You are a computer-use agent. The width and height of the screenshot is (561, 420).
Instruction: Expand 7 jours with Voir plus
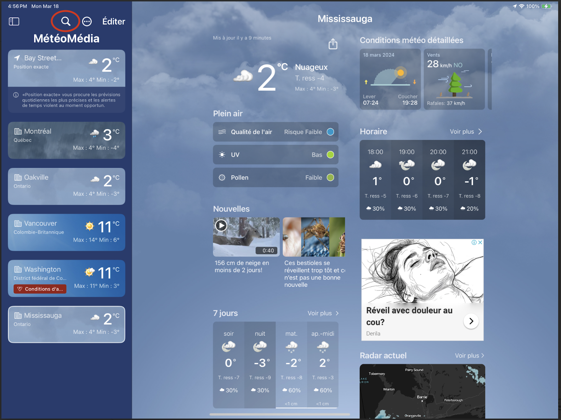[x=323, y=313]
